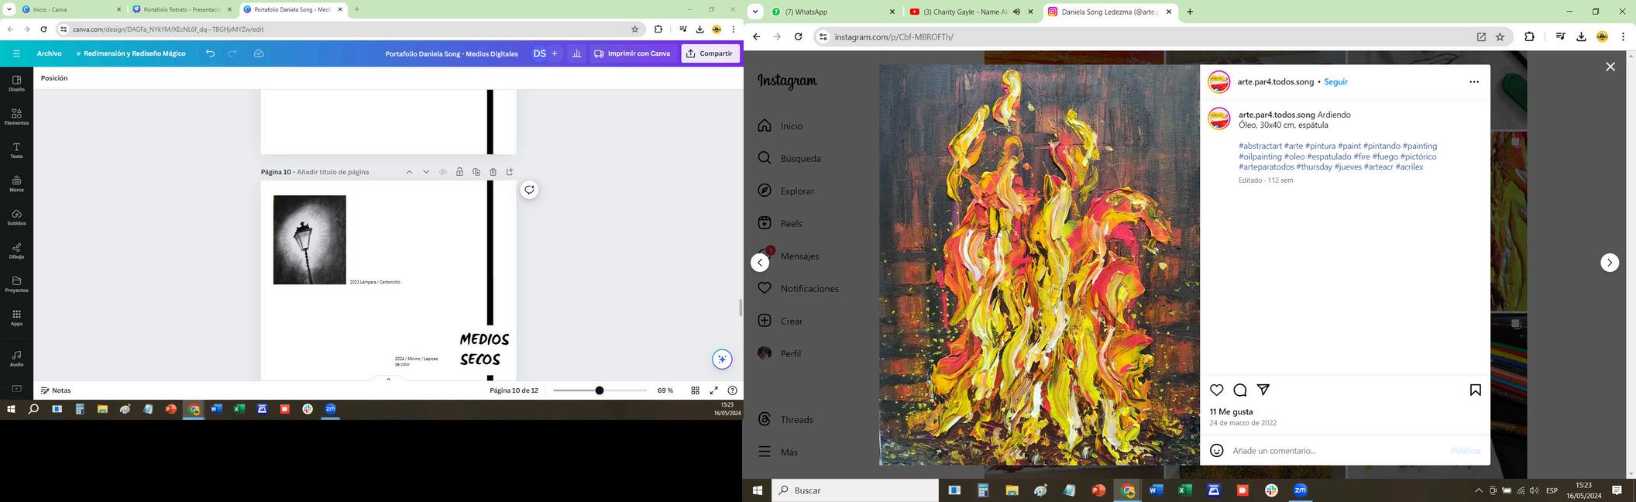Open Word from right taskbar

click(x=1156, y=490)
